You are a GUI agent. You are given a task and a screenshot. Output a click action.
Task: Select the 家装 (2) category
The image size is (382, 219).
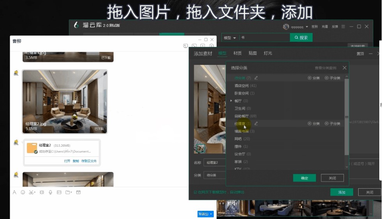[241, 162]
